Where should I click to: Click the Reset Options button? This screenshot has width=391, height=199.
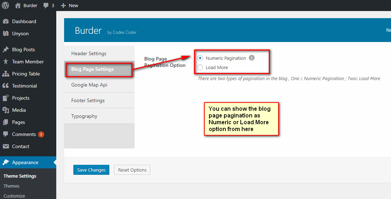tap(132, 170)
